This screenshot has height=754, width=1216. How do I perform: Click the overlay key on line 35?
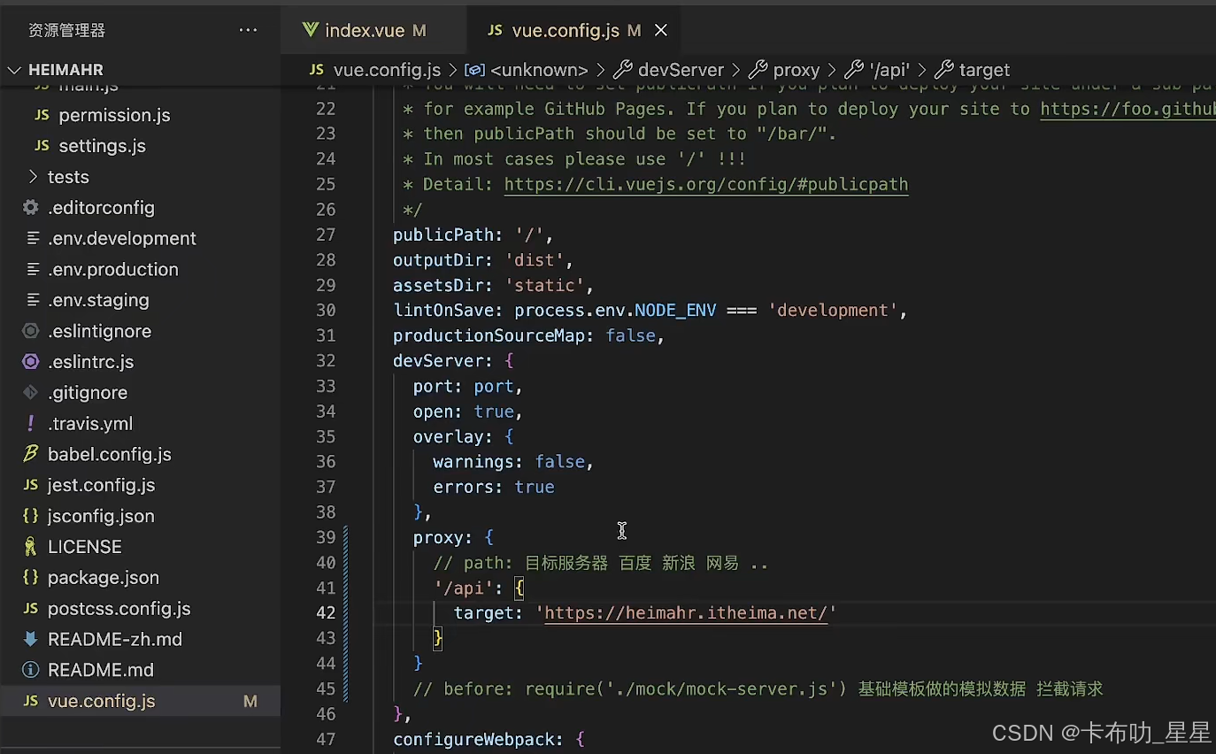point(449,436)
